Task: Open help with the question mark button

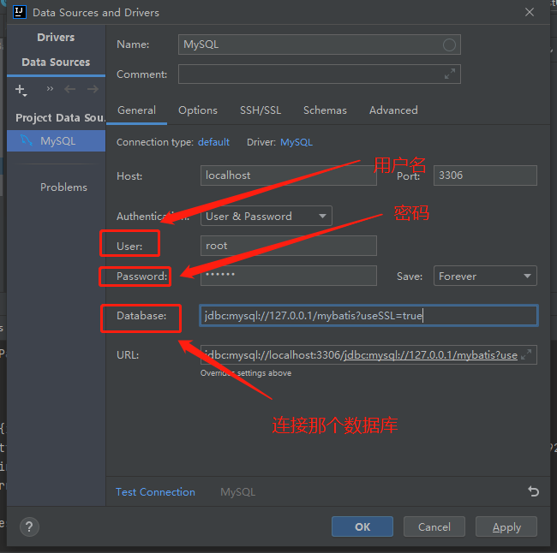Action: coord(29,526)
